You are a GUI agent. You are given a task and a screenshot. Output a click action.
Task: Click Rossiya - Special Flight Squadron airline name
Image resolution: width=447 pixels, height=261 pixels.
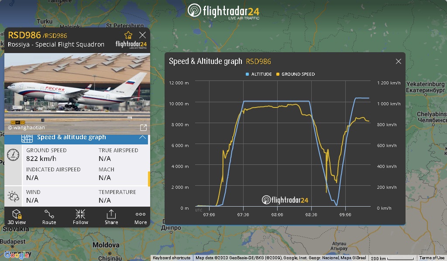(56, 45)
